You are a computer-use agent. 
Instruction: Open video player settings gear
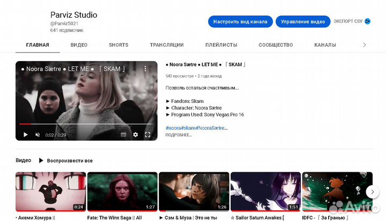(135, 135)
